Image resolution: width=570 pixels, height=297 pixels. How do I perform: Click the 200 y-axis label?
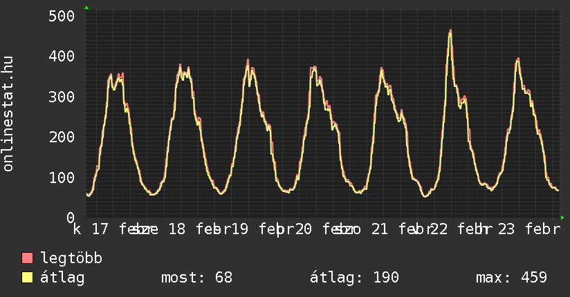60,137
